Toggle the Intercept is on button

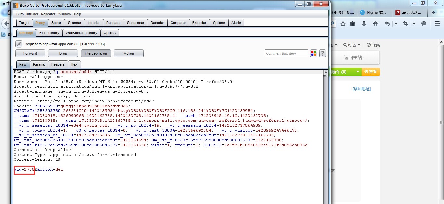96,53
